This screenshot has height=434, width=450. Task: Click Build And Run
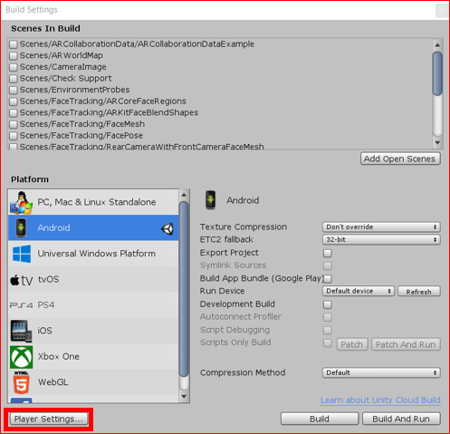(x=401, y=420)
